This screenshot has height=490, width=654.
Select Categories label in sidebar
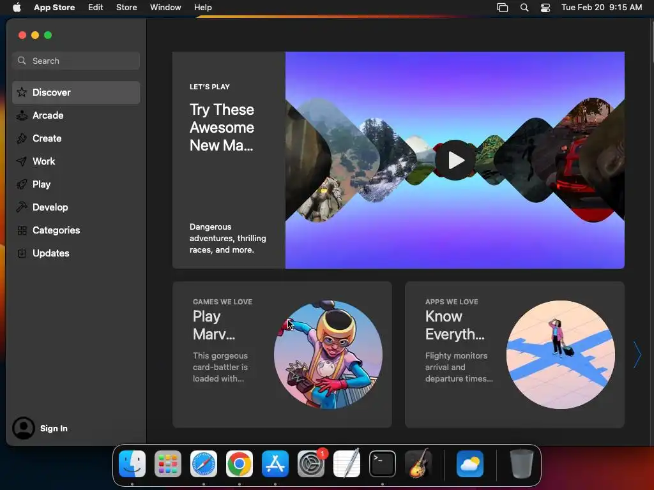tap(56, 230)
